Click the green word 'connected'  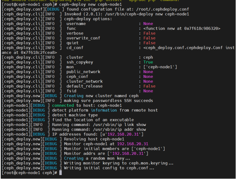point(63,105)
